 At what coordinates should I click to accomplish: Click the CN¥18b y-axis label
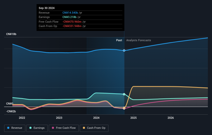(x=11, y=34)
